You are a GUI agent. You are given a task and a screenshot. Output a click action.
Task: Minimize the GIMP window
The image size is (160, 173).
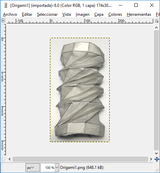click(121, 5)
